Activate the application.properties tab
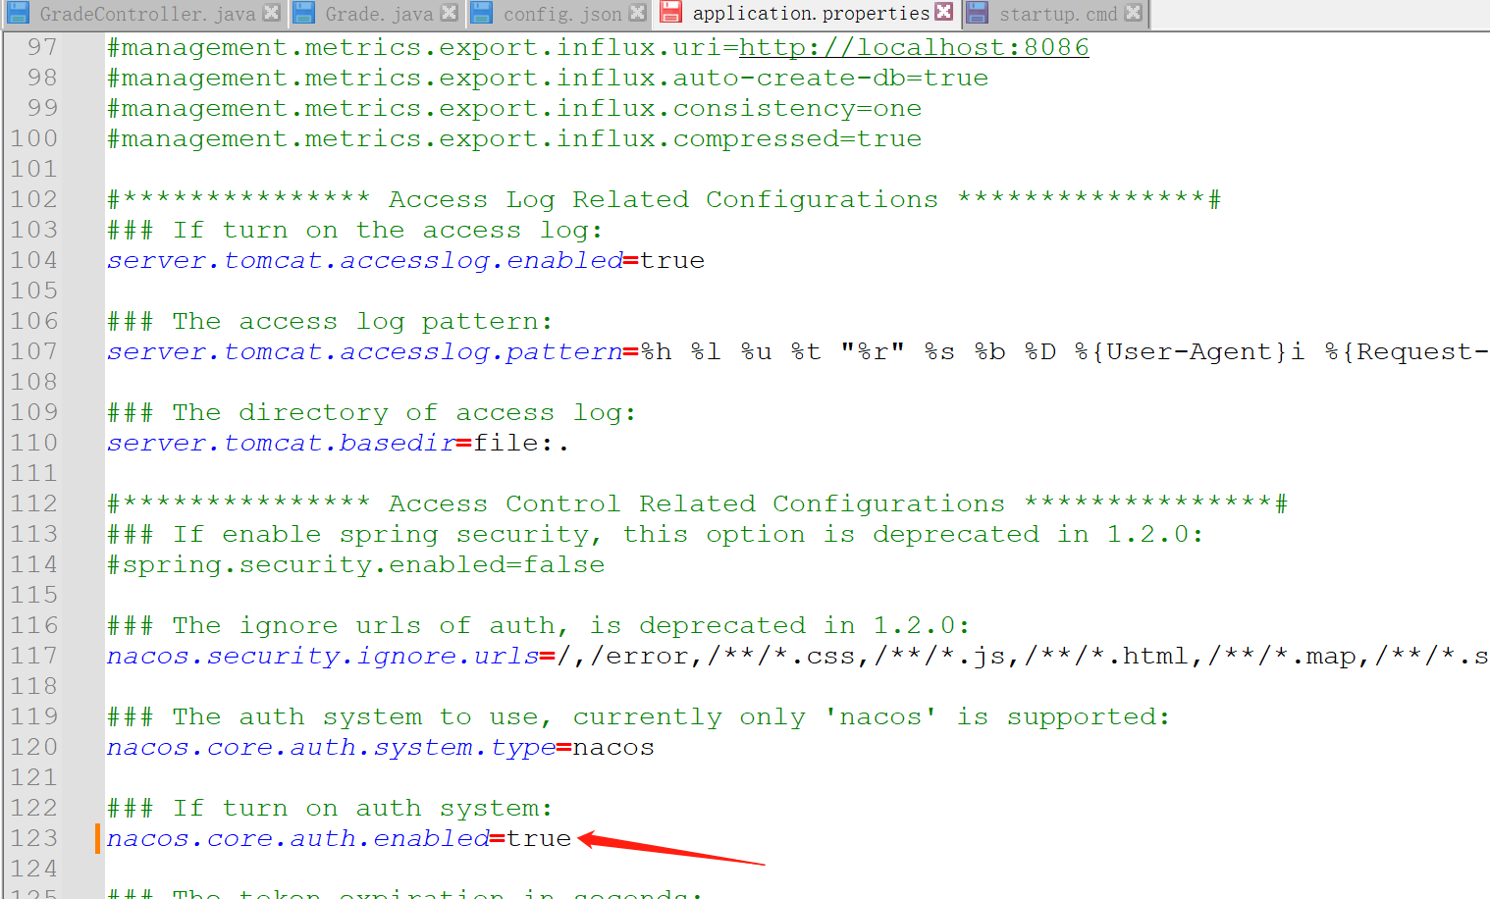 tap(806, 14)
